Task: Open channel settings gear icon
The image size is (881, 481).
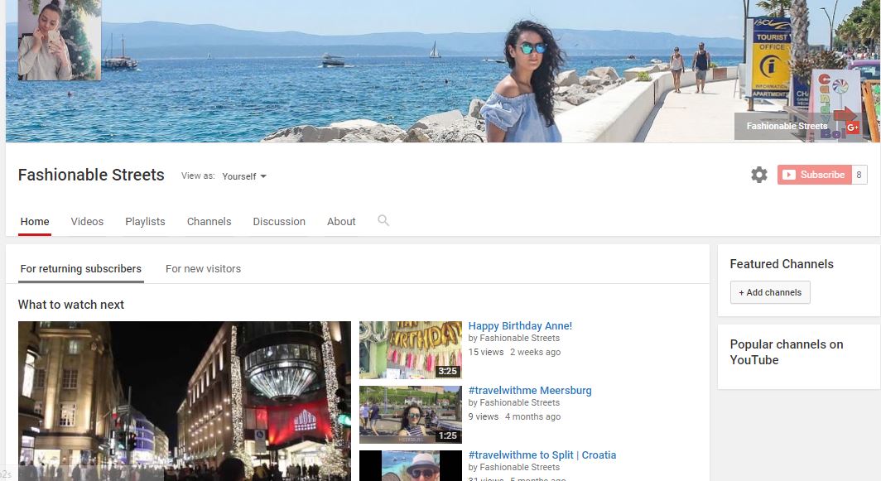Action: point(759,175)
